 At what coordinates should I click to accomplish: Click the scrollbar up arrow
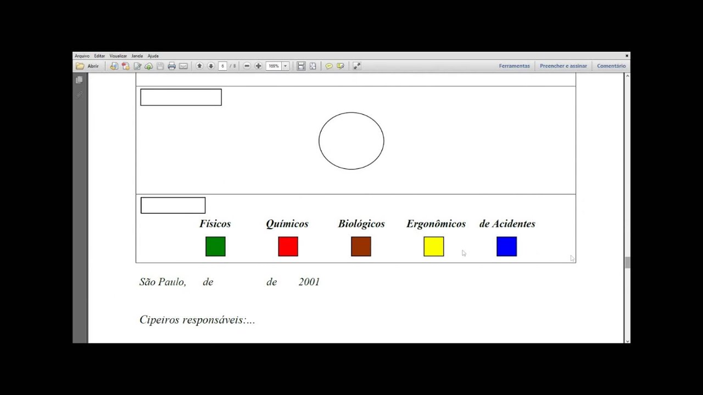[627, 76]
